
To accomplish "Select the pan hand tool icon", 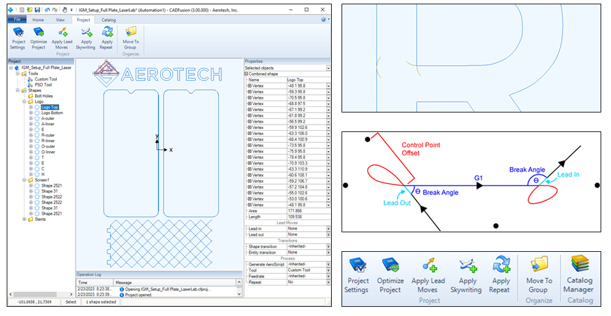I will tap(65, 10).
